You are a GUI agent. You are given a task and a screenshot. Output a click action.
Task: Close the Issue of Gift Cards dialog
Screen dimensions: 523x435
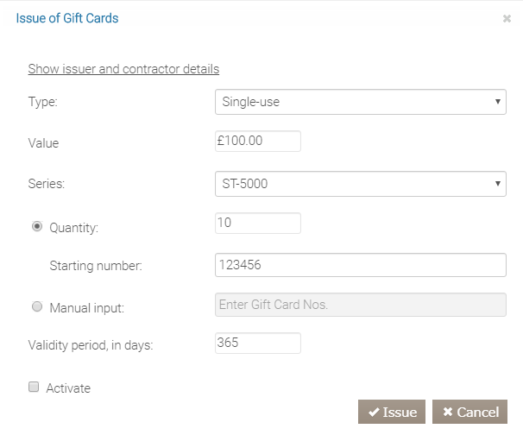click(x=507, y=18)
